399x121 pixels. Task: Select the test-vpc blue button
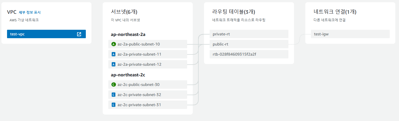point(46,34)
